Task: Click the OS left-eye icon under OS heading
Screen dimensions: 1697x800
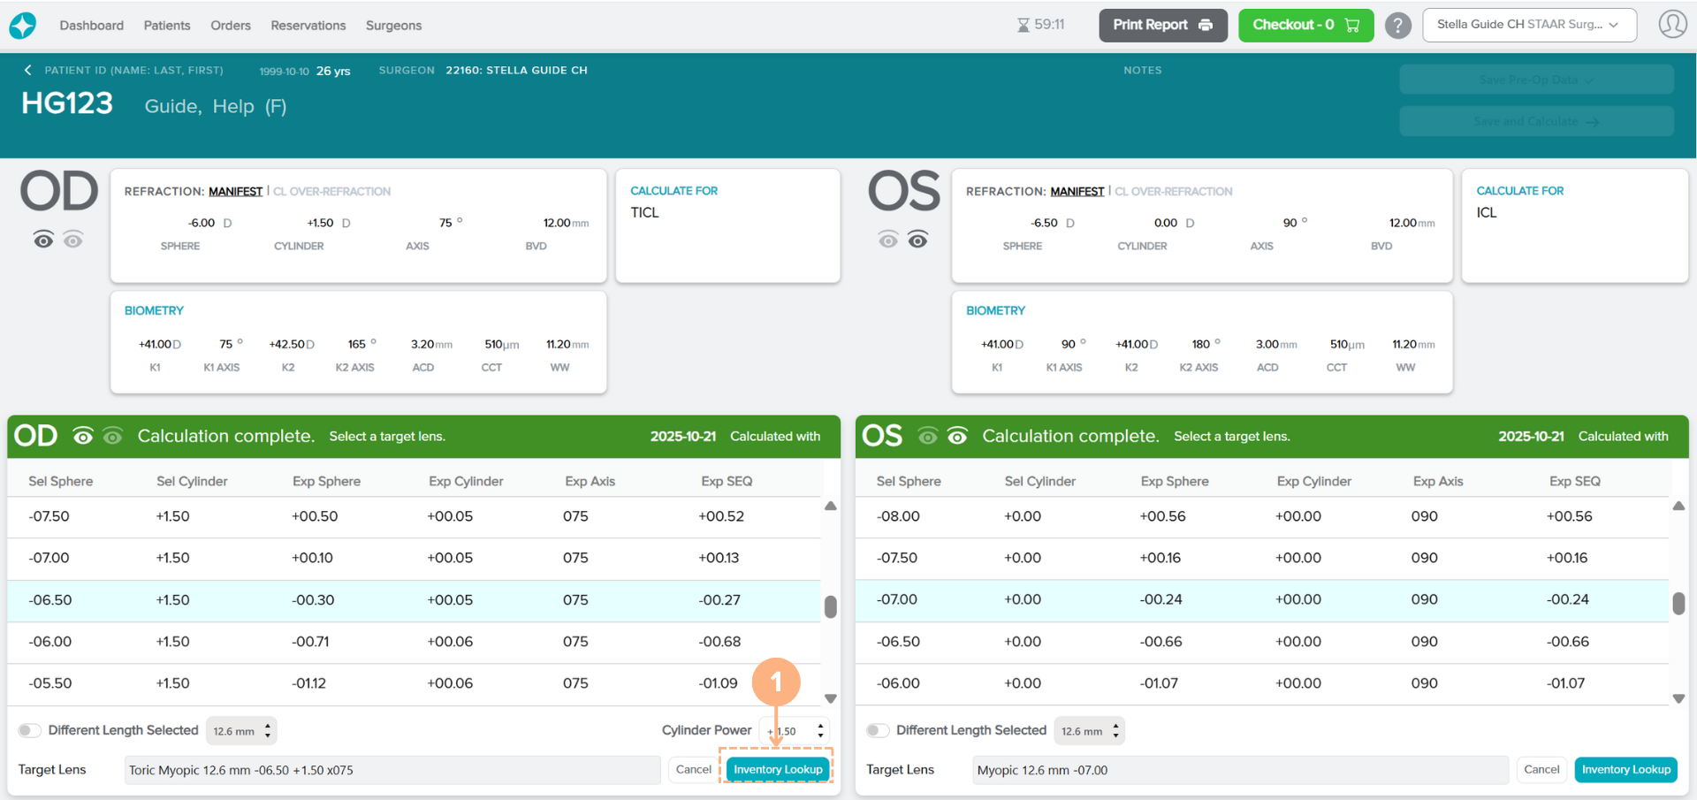Action: pos(917,240)
